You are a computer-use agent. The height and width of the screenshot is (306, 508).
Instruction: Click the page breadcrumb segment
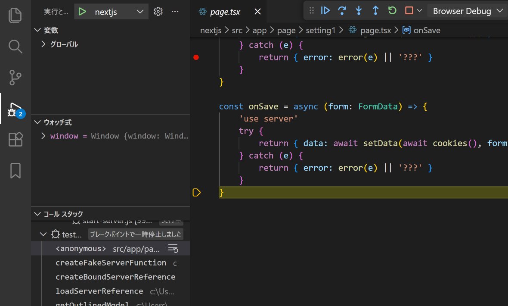[286, 31]
